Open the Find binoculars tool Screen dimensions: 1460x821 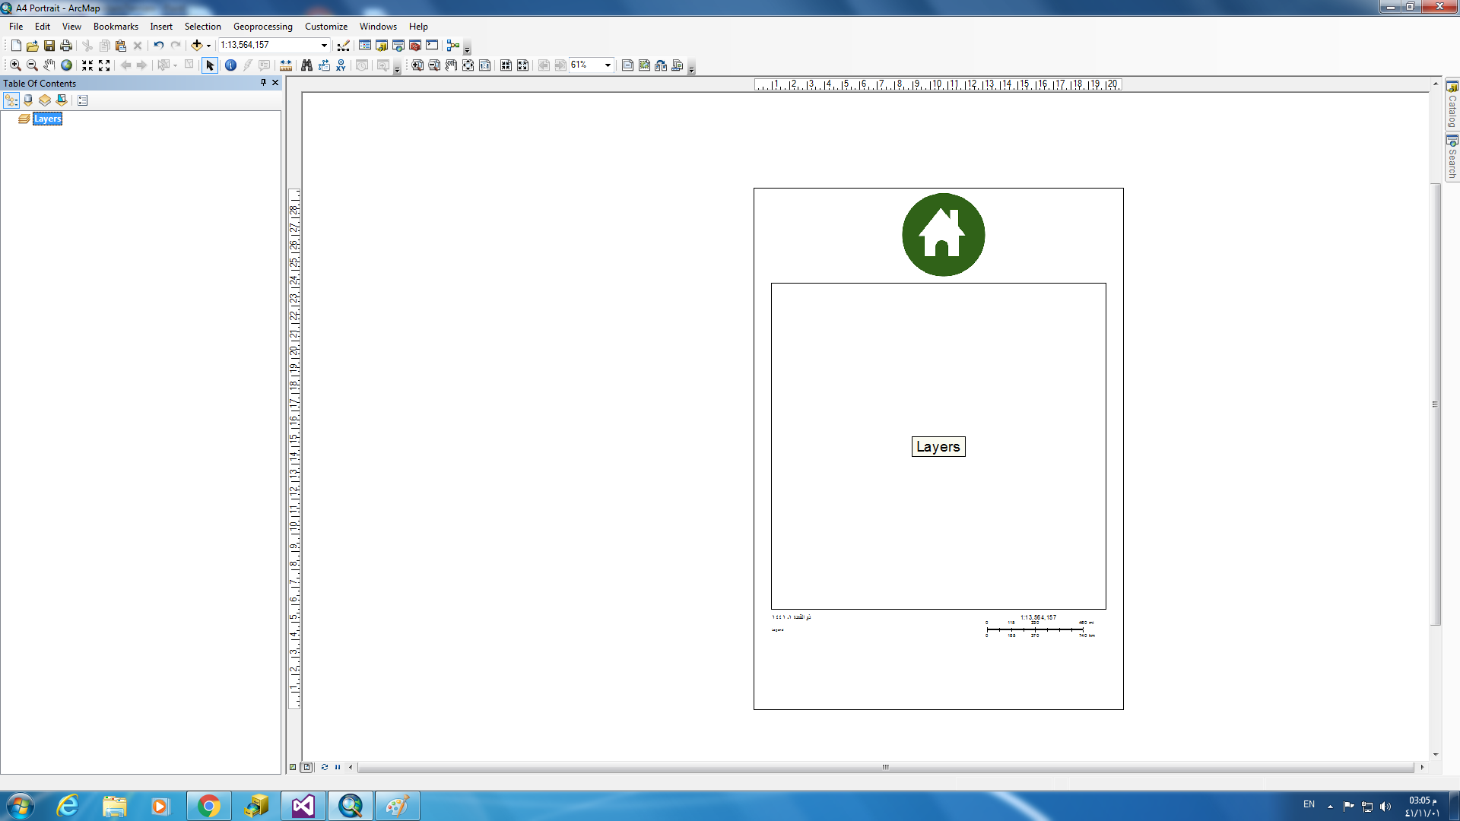306,65
